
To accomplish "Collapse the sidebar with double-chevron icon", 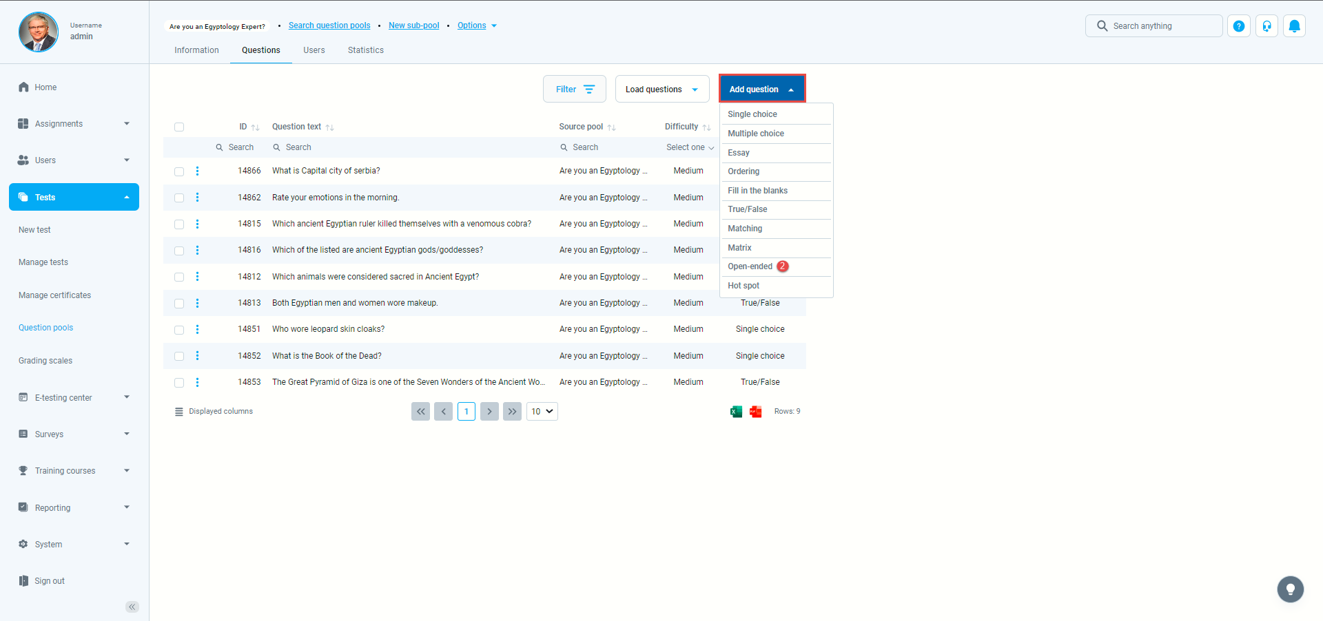I will click(132, 607).
